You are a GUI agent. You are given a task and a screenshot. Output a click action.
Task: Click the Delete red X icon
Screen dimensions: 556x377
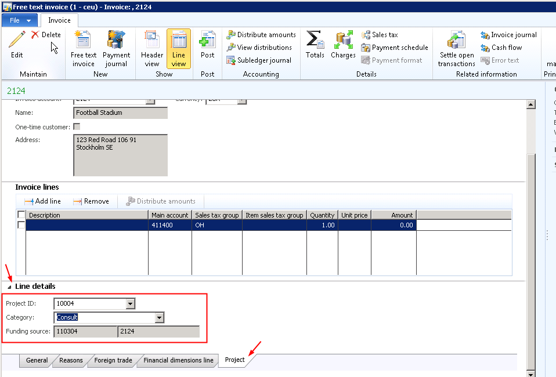coord(35,35)
